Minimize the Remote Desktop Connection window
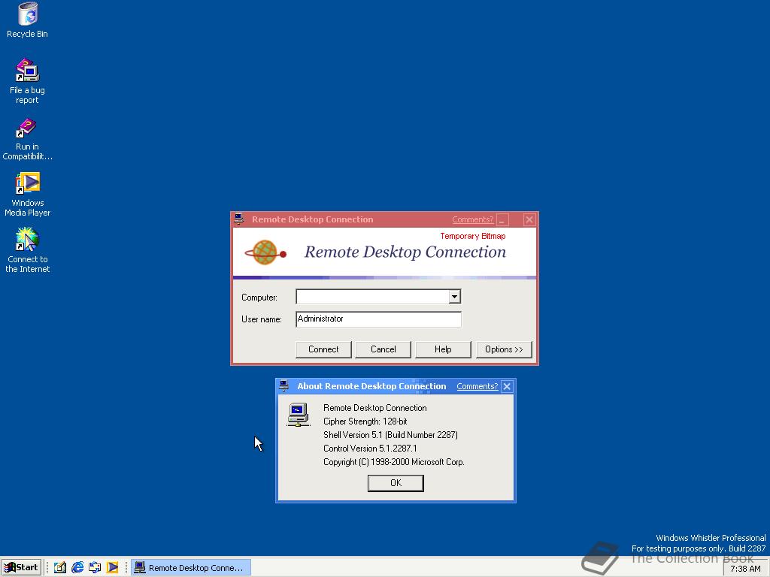The width and height of the screenshot is (770, 577). tap(502, 219)
